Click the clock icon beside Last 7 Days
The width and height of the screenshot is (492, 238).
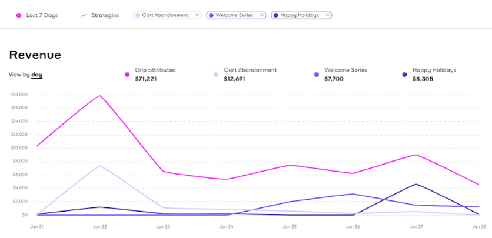pos(18,15)
